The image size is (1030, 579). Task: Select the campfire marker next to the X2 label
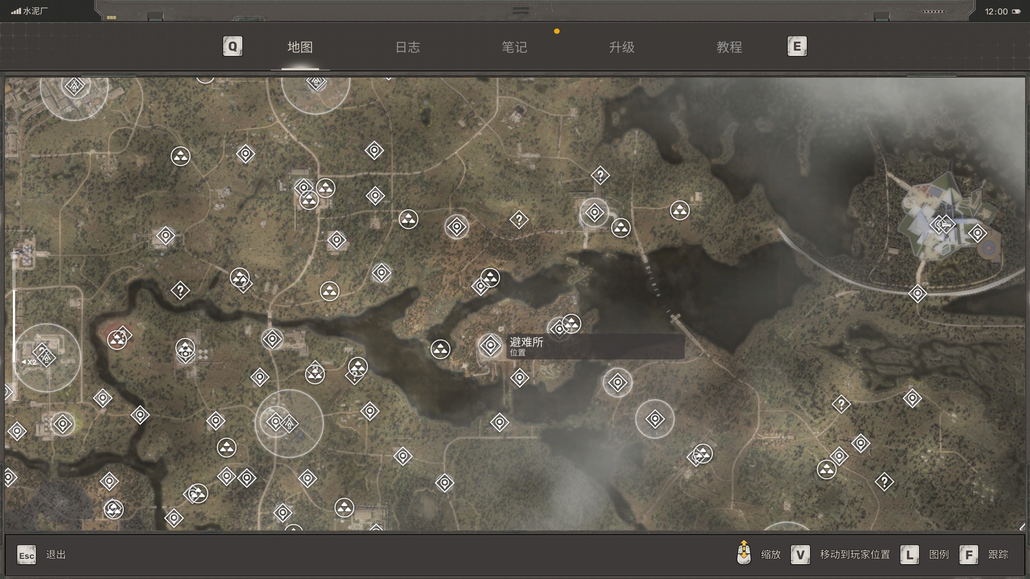[x=47, y=357]
